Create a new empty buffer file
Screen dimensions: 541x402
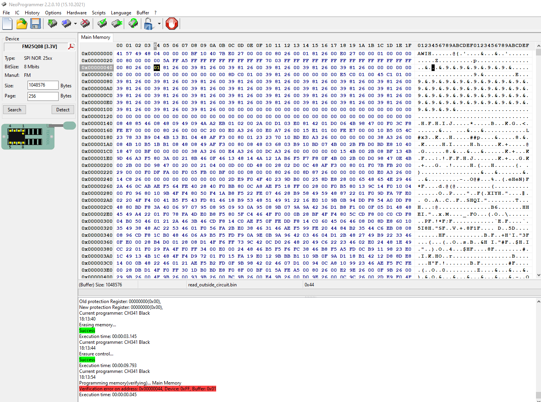pyautogui.click(x=7, y=24)
